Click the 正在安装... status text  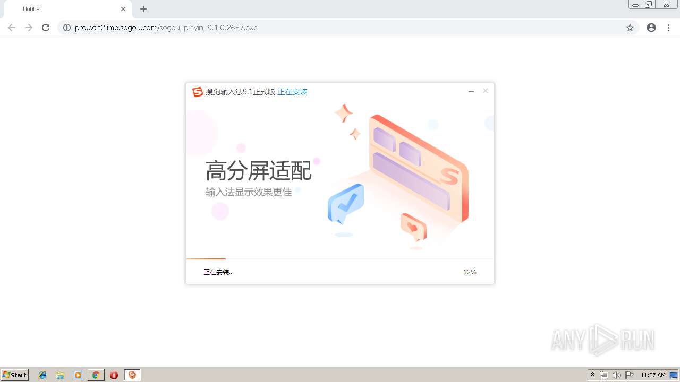coord(218,272)
